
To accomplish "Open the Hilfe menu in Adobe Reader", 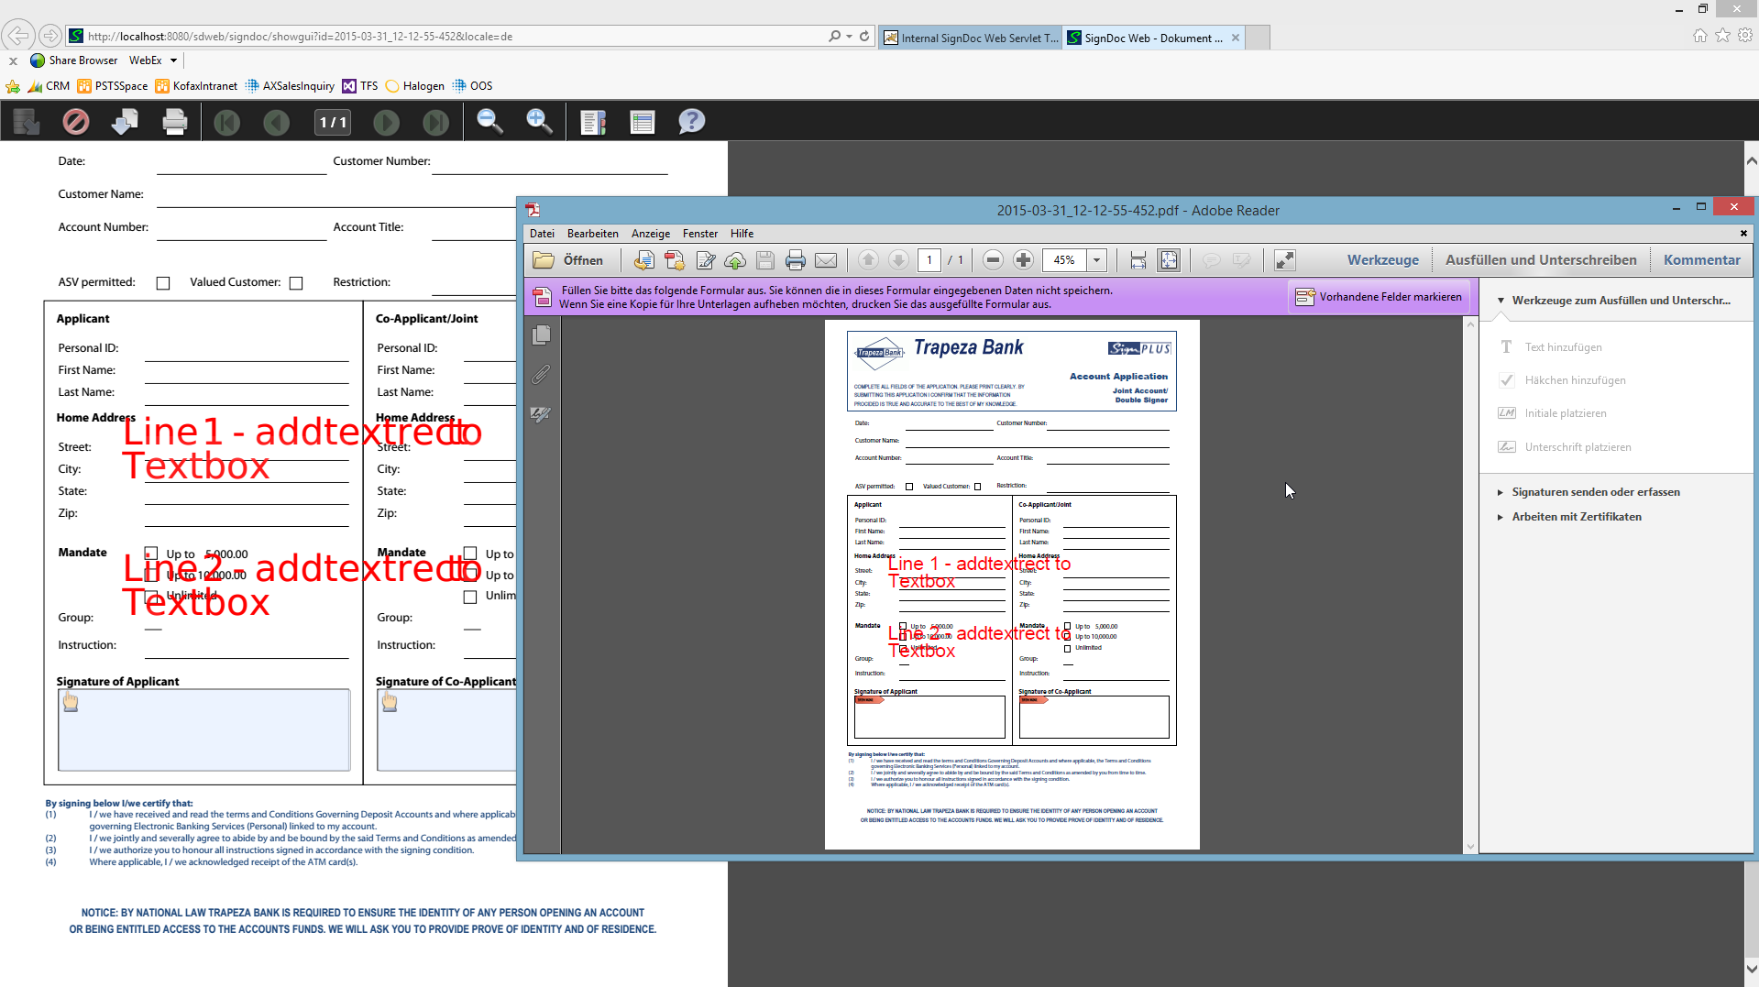I will 742,234.
